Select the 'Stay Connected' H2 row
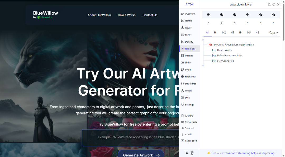 pos(223,61)
